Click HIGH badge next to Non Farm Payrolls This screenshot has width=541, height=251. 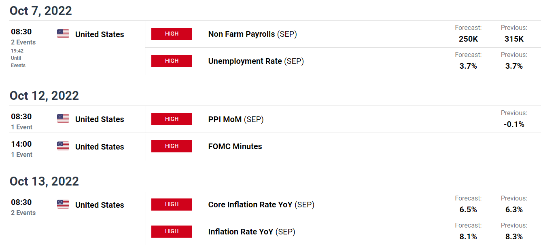[172, 34]
